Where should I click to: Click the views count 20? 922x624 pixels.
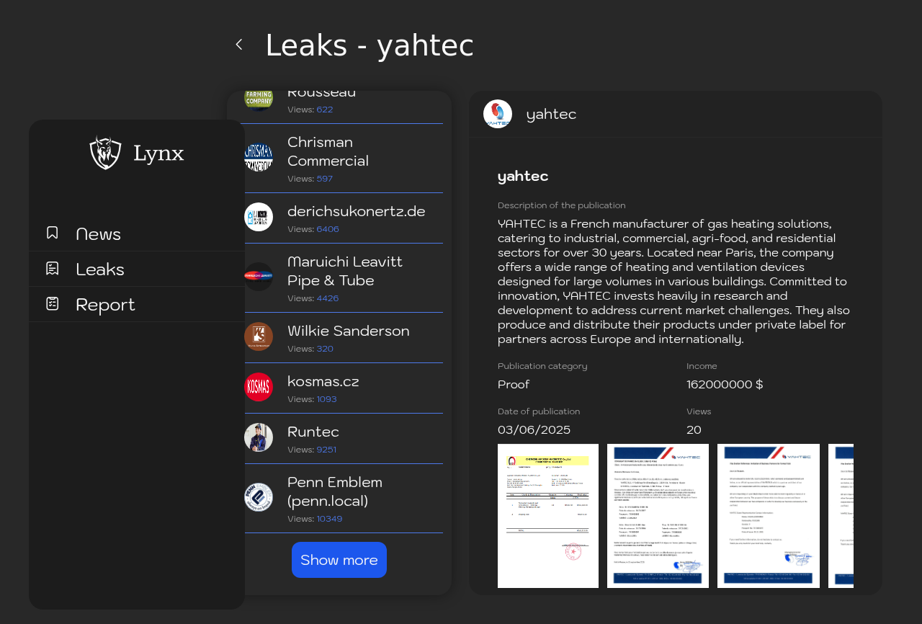[x=694, y=430]
